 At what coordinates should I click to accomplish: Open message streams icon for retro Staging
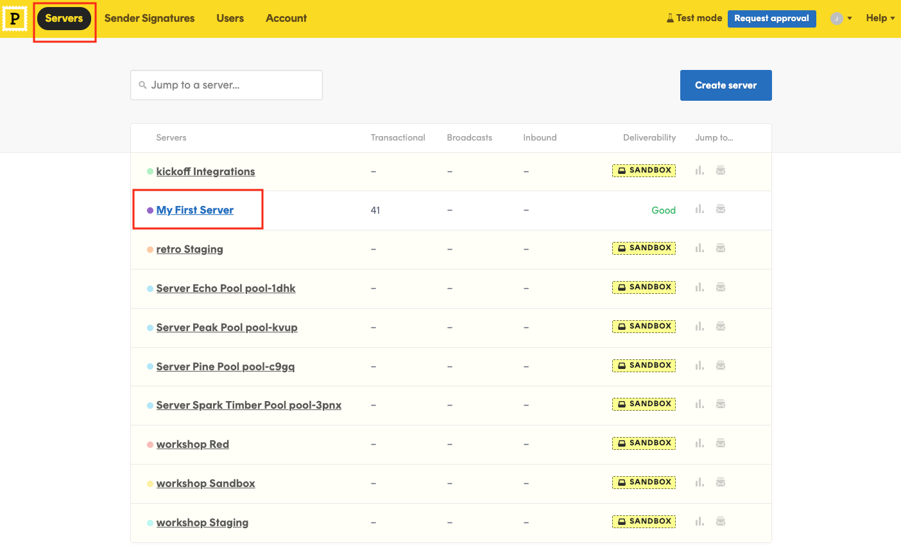click(721, 248)
